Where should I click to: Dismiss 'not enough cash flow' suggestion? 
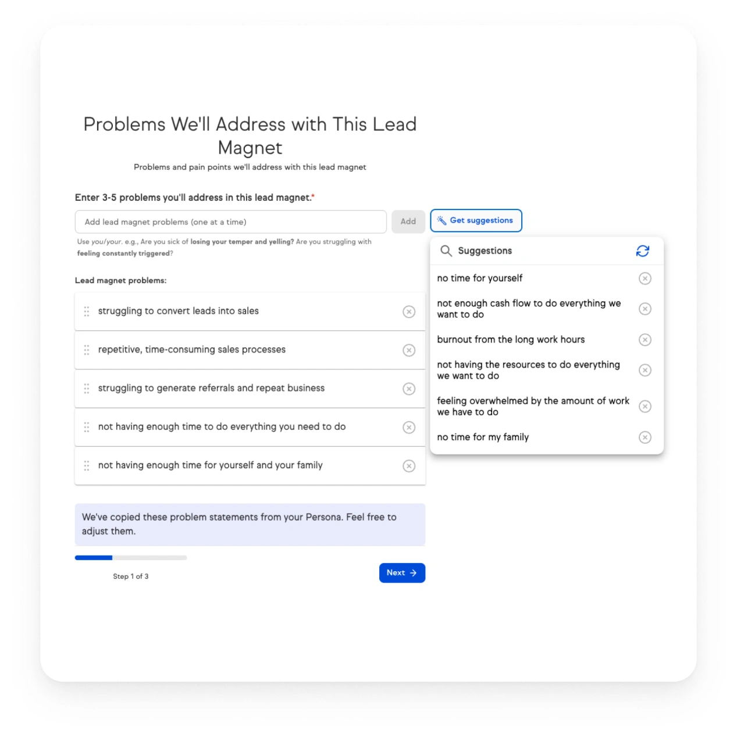click(x=645, y=309)
